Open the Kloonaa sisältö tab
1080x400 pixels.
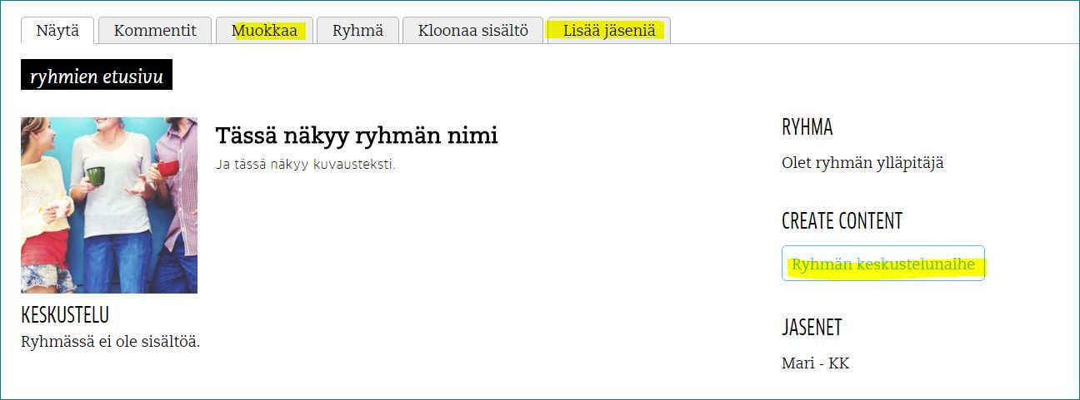coord(472,31)
